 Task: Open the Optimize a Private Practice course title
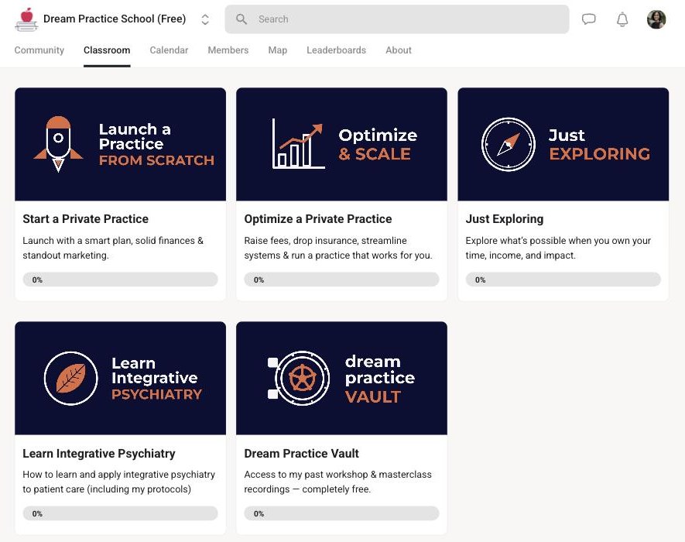point(318,219)
